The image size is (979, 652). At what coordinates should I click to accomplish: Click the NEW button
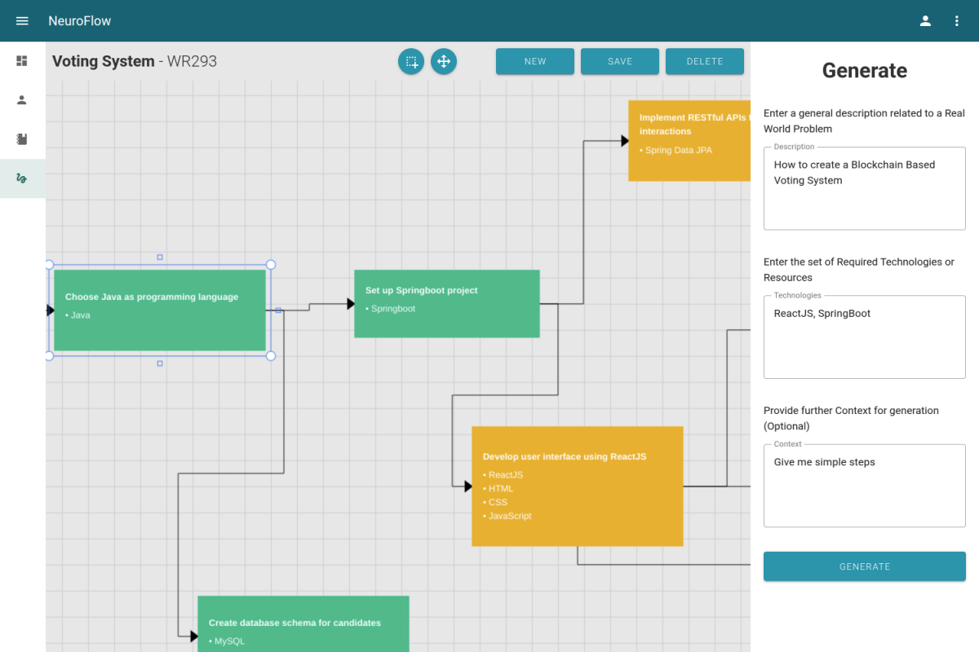535,61
